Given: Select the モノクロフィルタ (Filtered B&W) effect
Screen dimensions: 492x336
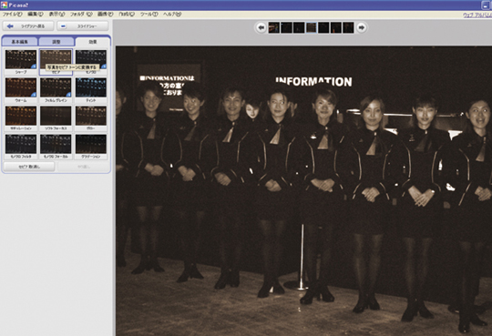Looking at the screenshot, I should 21,147.
